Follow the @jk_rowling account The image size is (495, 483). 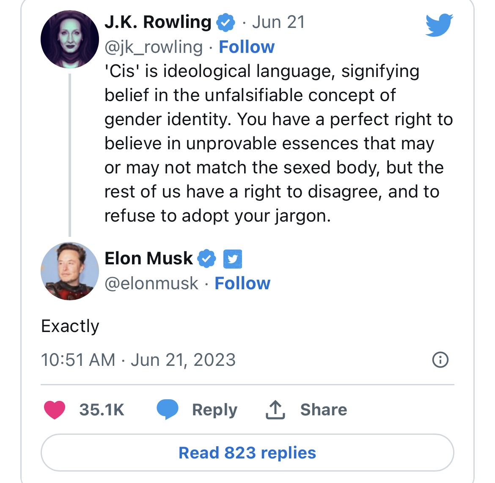(x=247, y=47)
